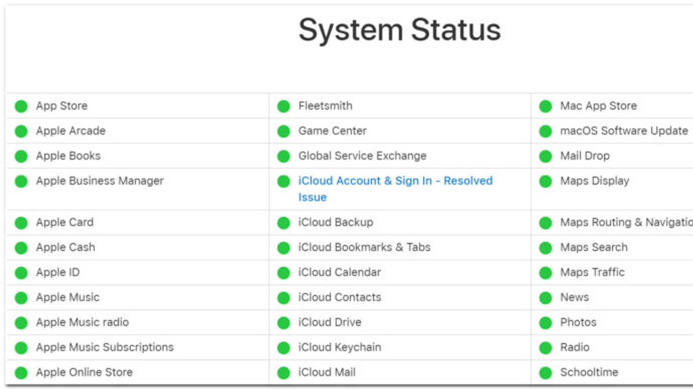Select the iCloud Bookmarks & Tabs entry

pos(364,247)
